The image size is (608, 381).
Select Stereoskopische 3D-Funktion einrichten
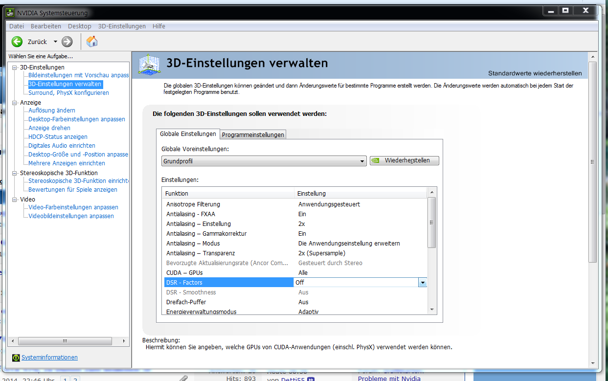(x=78, y=181)
